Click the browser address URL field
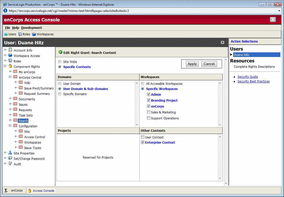This screenshot has width=284, height=197. click(141, 11)
